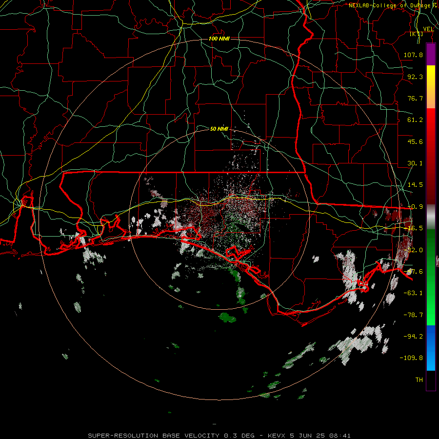This screenshot has width=439, height=439.
Task: Click the 107.8 velocity scale value
Action: click(413, 55)
